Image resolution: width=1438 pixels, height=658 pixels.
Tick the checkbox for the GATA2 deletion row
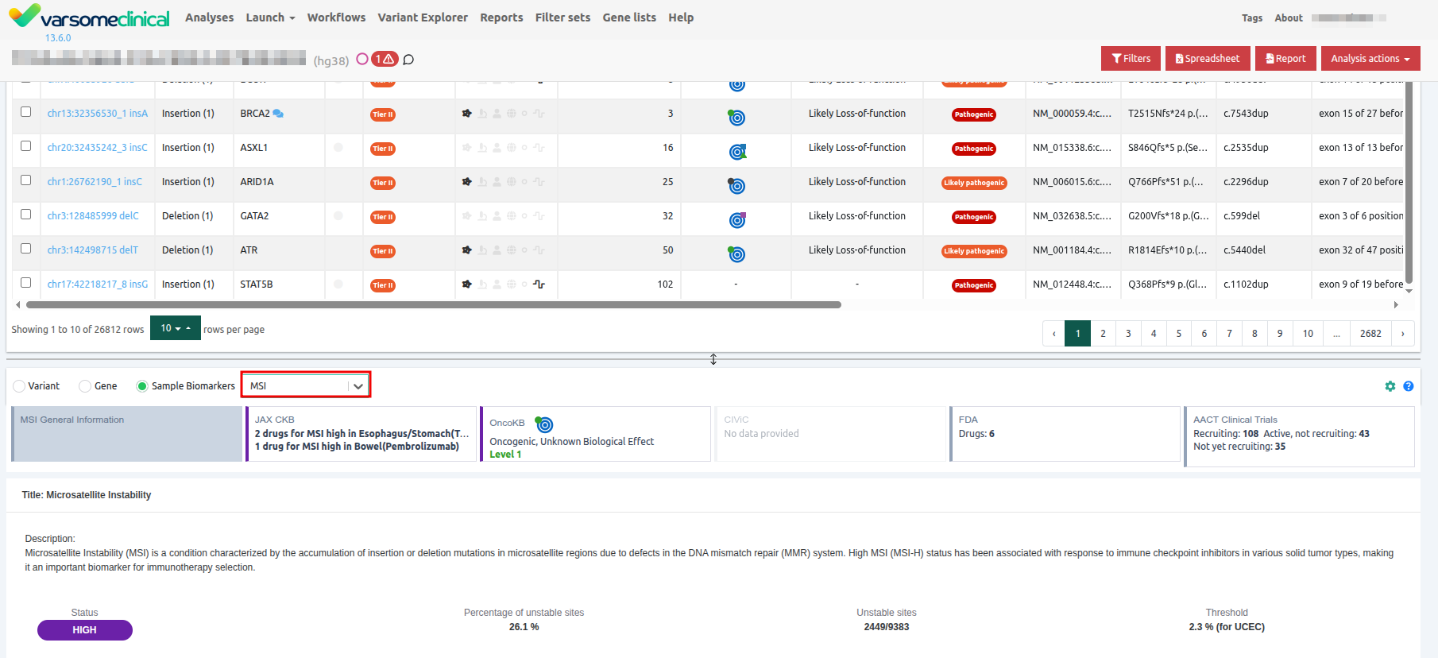(x=26, y=215)
